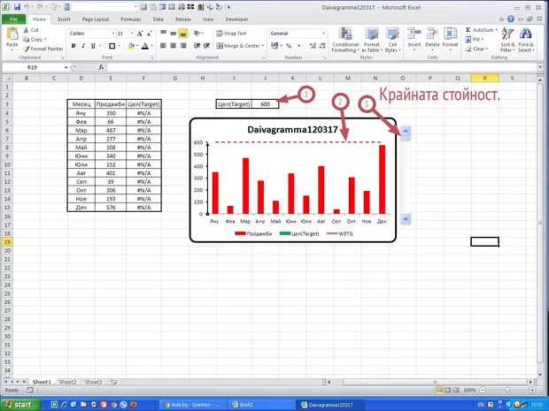Click the Cut scissors icon
Viewport: 549px width, 411px height.
click(27, 30)
